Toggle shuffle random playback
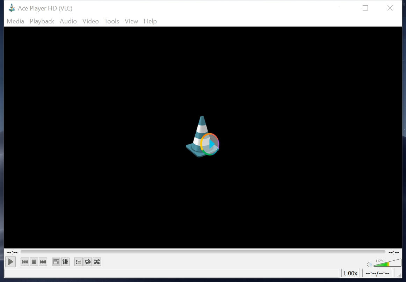This screenshot has width=406, height=282. [x=97, y=262]
